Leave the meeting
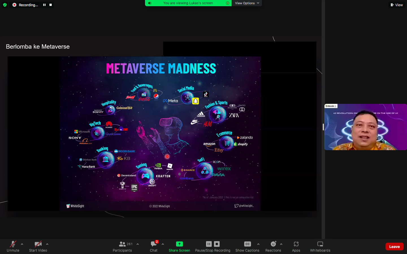This screenshot has width=407, height=254. [394, 247]
